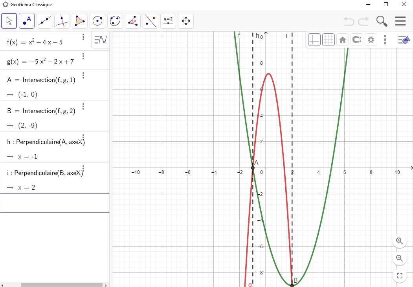The width and height of the screenshot is (413, 287).
Task: Reset to standard home view
Action: (343, 40)
